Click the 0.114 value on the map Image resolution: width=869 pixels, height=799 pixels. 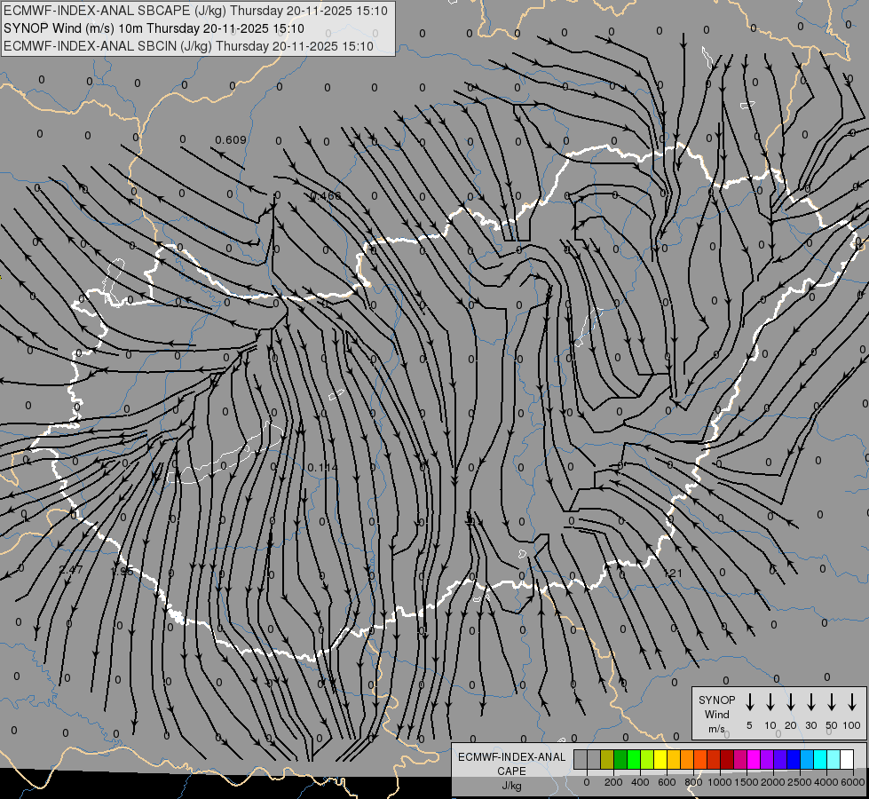click(322, 468)
